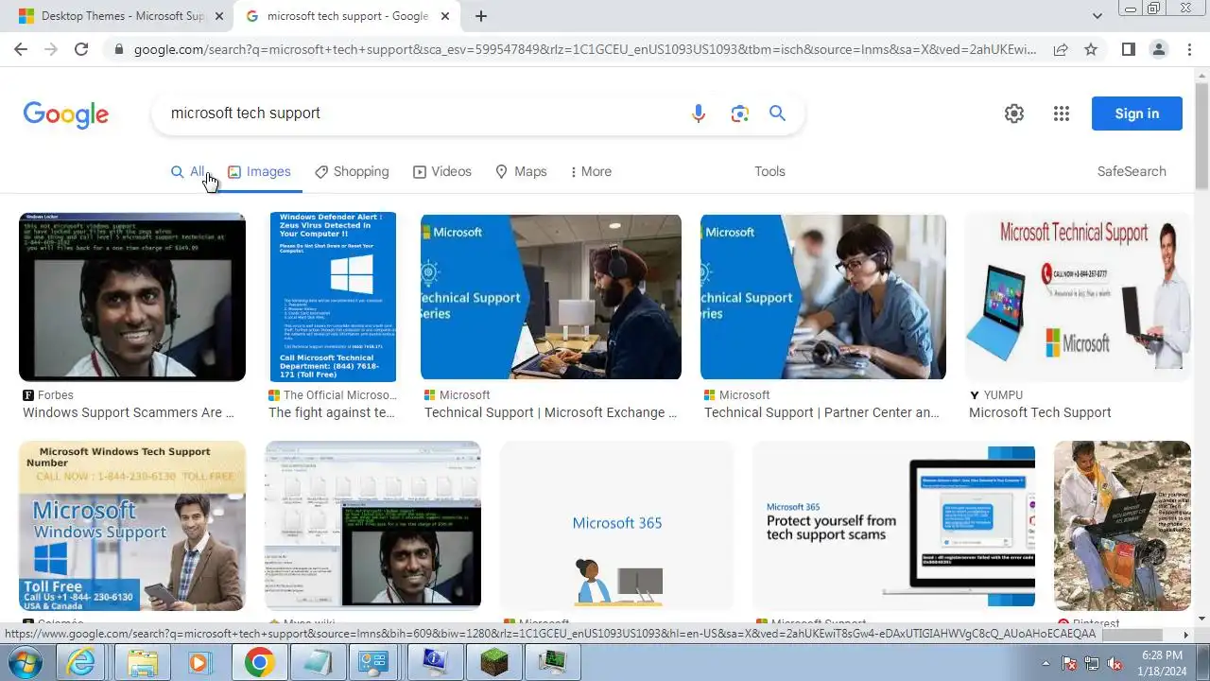Click the volume speaker tray icon
Viewport: 1210px width, 681px height.
pyautogui.click(x=1115, y=664)
